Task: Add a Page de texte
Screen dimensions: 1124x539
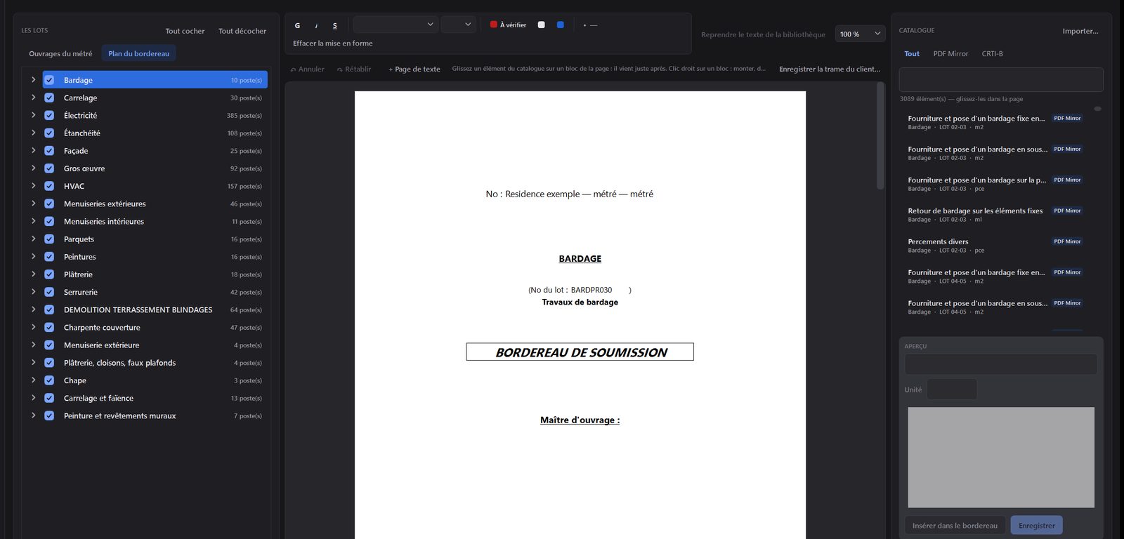Action: (414, 69)
